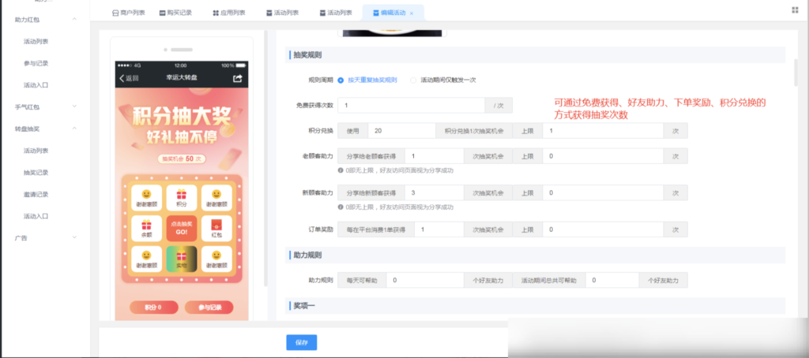Tap the 积分 gift tile in preview
The image size is (809, 358).
click(182, 198)
